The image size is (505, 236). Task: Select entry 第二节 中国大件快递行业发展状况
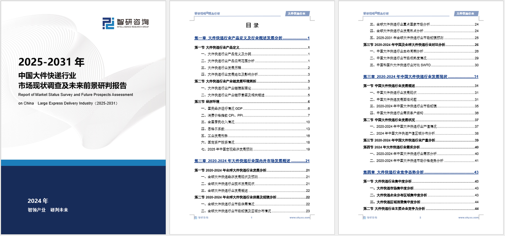[x=421, y=119]
